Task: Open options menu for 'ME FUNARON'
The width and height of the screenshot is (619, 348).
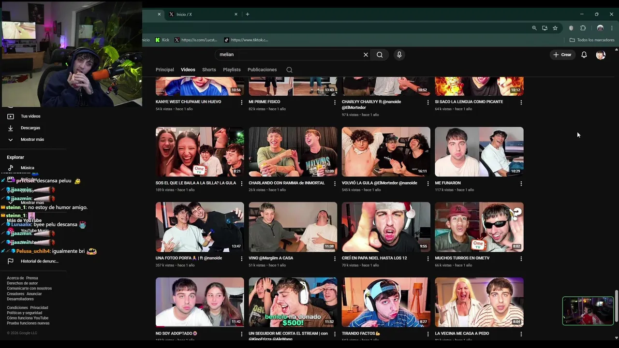Action: tap(521, 184)
